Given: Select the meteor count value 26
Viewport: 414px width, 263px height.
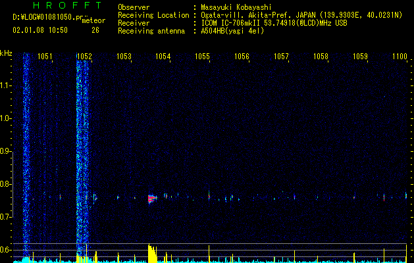Looking at the screenshot, I should coord(95,30).
